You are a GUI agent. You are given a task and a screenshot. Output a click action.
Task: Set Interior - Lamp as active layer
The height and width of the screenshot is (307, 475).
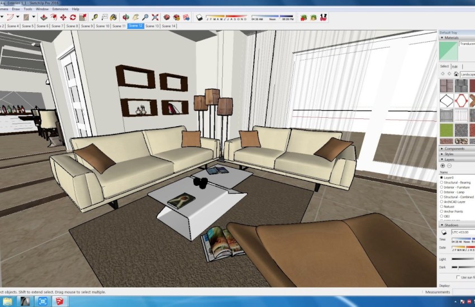[441, 192]
